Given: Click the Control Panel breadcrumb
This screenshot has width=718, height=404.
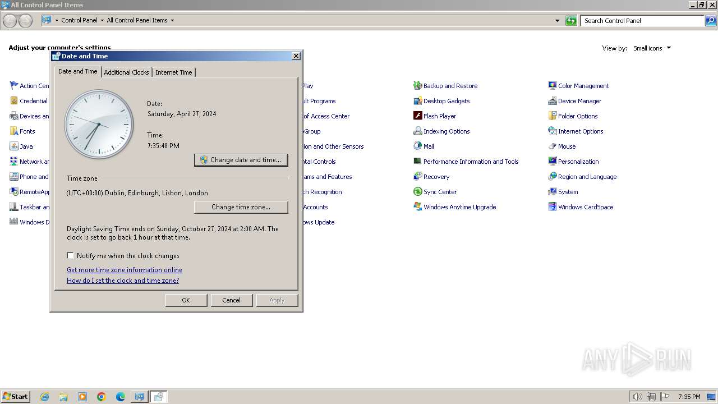Looking at the screenshot, I should pos(79,20).
